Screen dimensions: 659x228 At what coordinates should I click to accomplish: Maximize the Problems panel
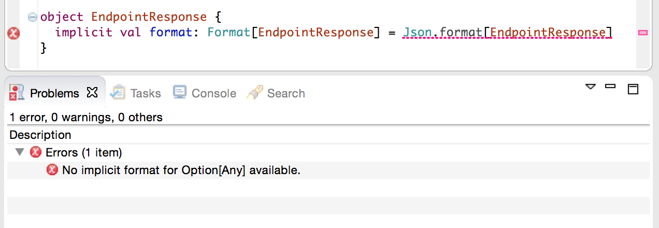633,89
